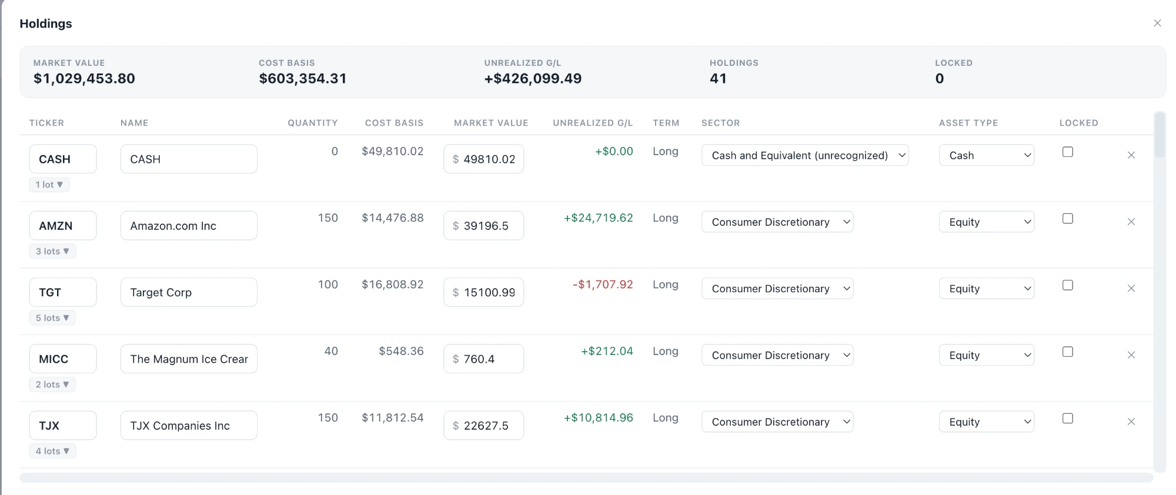Remove the TJX holding row
The width and height of the screenshot is (1176, 495).
pos(1131,422)
